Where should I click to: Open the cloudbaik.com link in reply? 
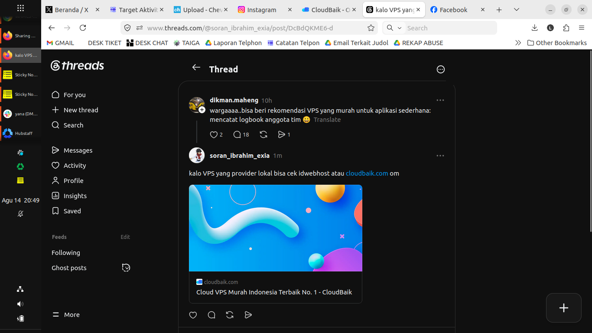[367, 173]
